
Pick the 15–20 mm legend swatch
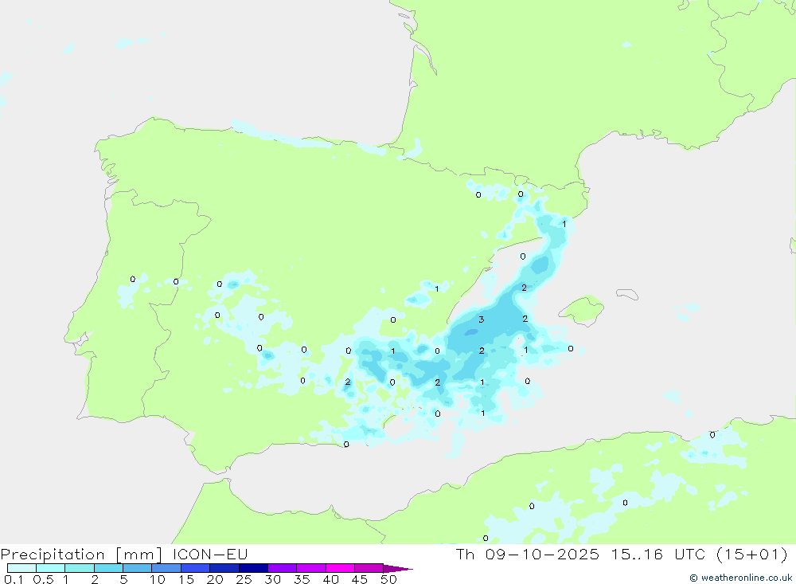click(x=195, y=568)
